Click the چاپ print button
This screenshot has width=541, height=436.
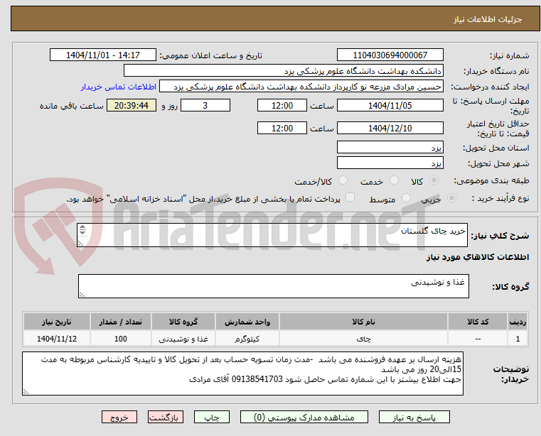click(212, 417)
